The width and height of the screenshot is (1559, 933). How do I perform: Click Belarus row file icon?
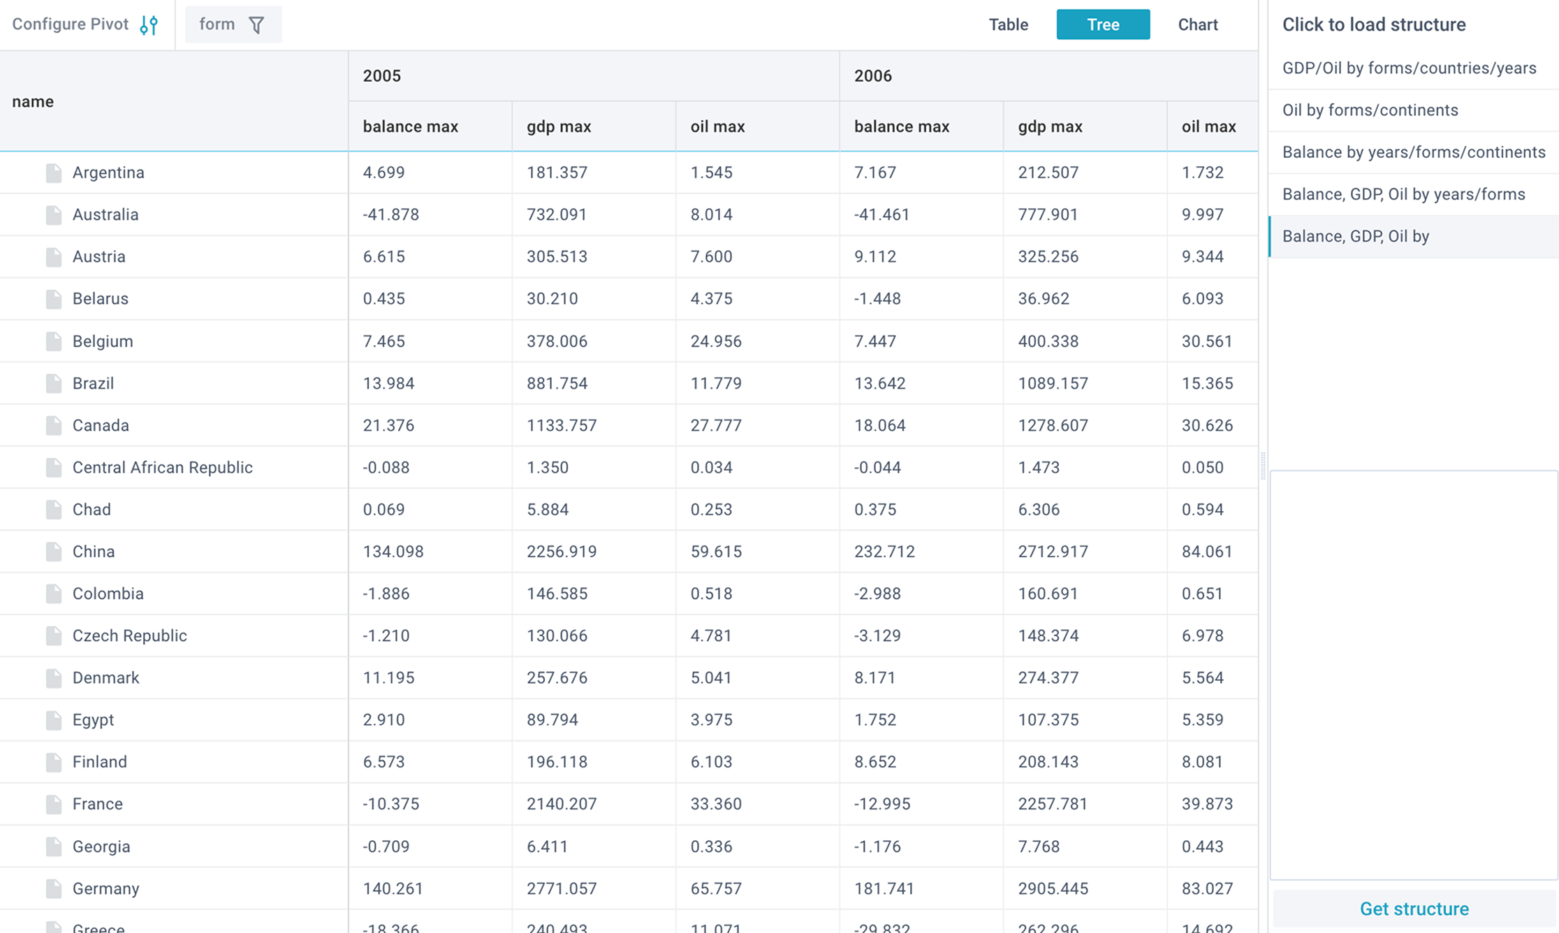(x=54, y=299)
